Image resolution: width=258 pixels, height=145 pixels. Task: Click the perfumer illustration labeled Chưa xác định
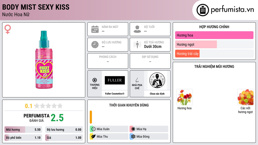pyautogui.click(x=157, y=80)
